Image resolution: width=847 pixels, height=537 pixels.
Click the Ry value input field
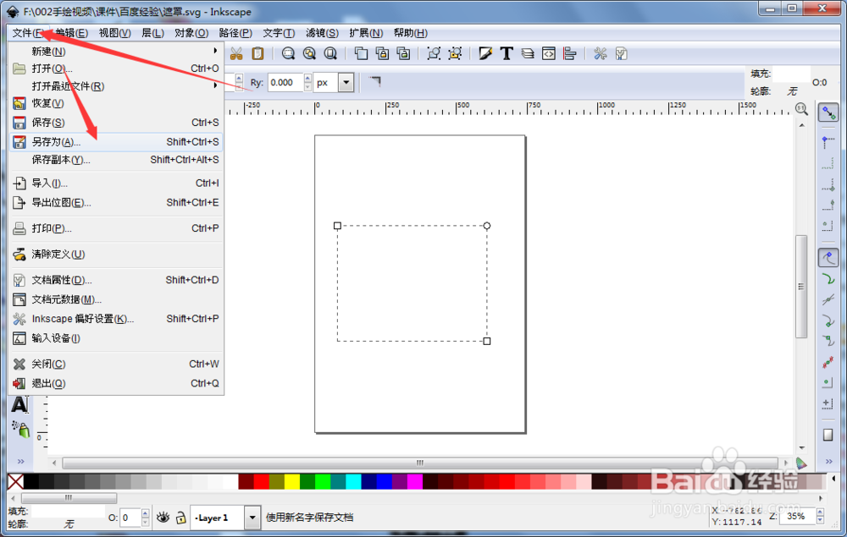pos(285,83)
